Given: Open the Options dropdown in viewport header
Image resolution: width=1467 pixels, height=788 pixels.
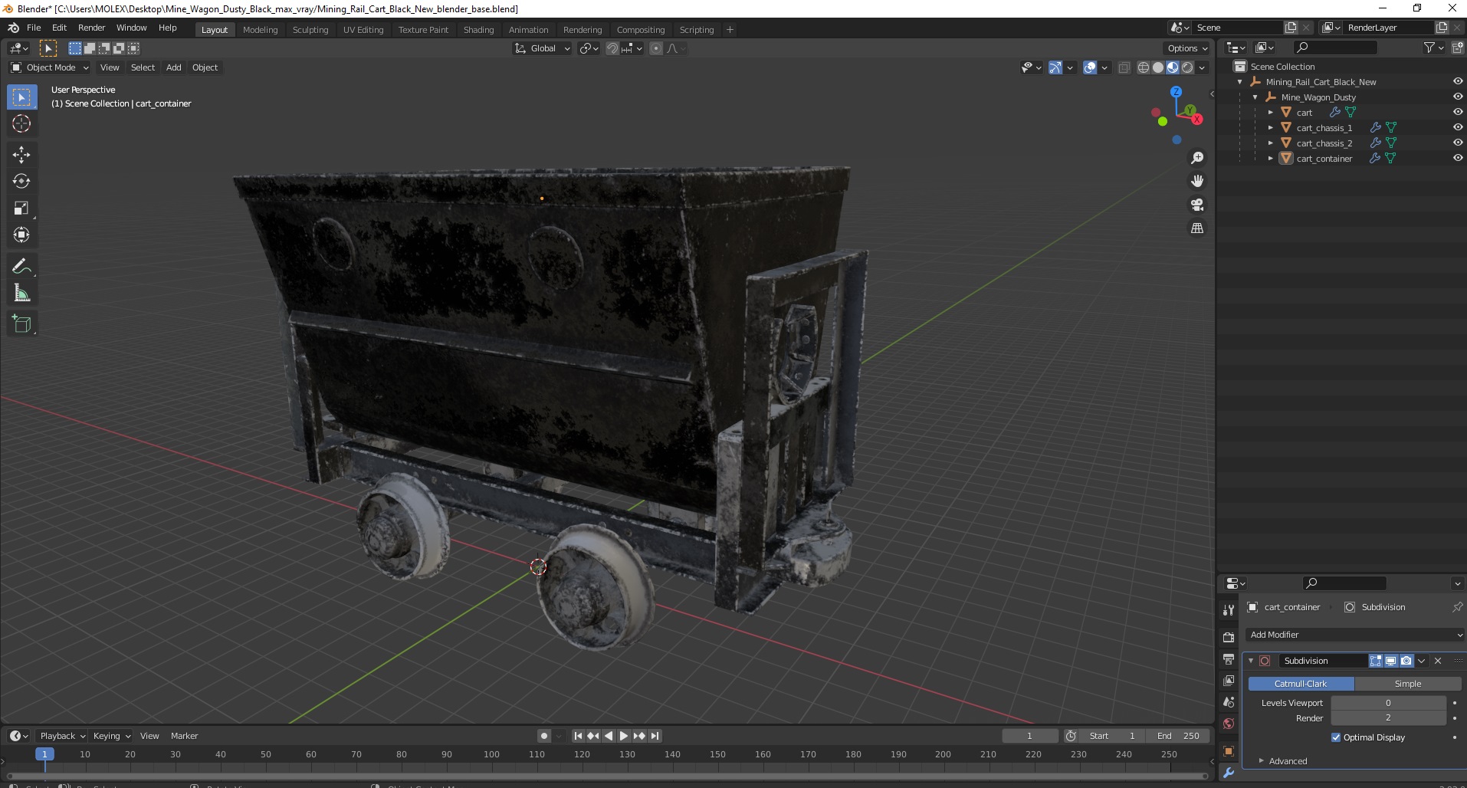Looking at the screenshot, I should click(x=1187, y=48).
